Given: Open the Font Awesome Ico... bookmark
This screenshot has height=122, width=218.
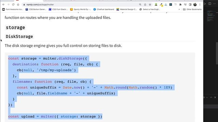Looking at the screenshot, I should 13,9.
